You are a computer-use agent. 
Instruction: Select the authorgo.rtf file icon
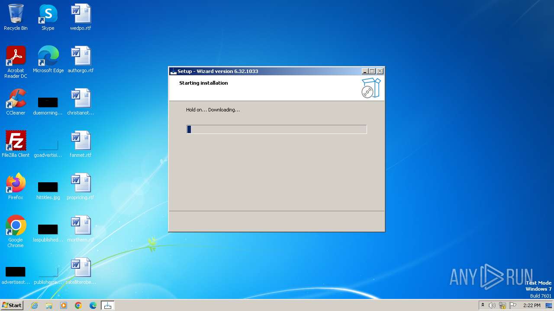pyautogui.click(x=81, y=60)
